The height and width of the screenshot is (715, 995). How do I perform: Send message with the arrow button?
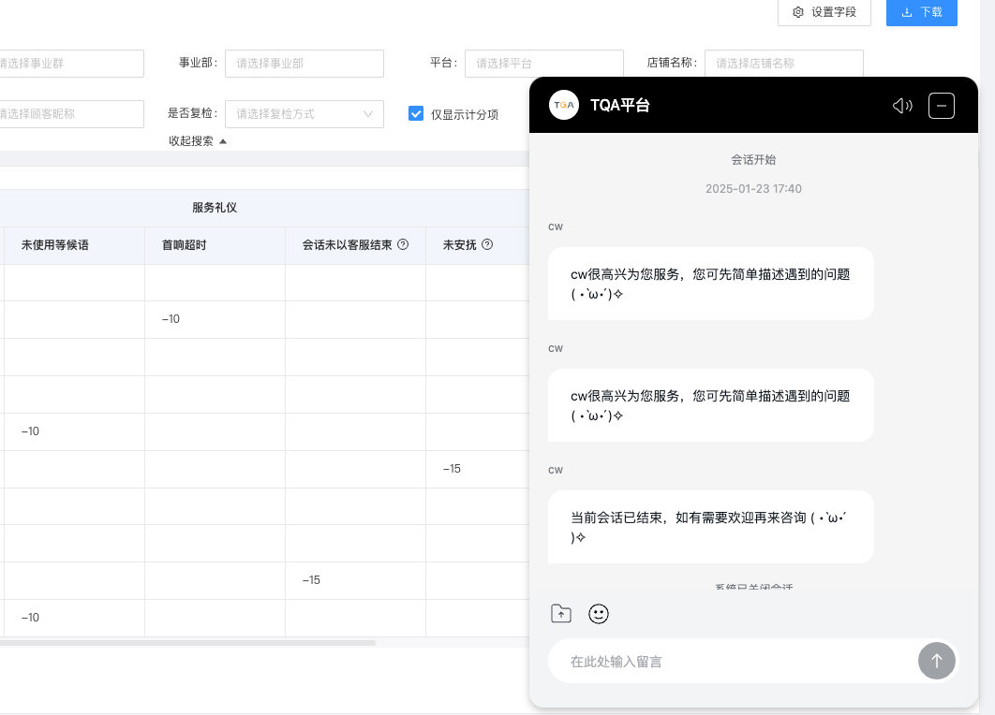(936, 661)
